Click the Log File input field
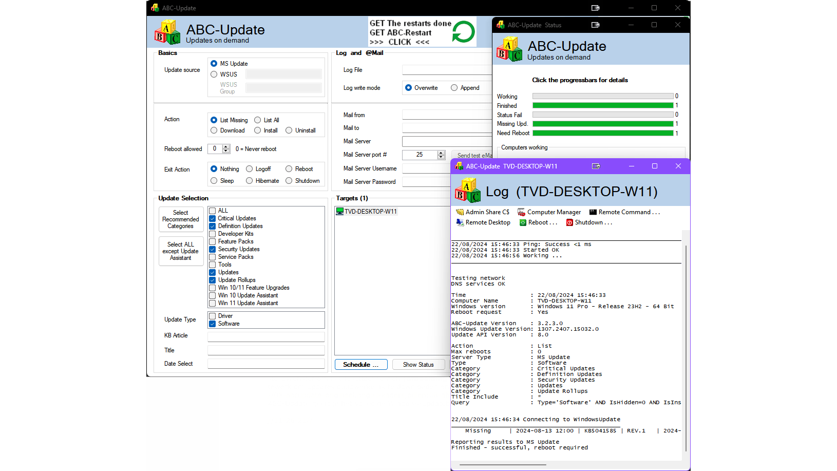 [x=447, y=70]
